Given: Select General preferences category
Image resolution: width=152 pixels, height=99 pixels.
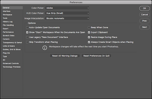Looking at the screenshot, I should 12,8.
